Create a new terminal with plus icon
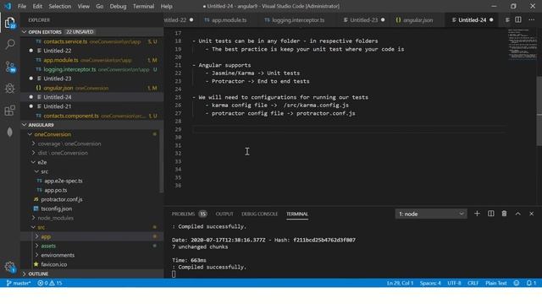Screen dimensions: 542x304 click(x=477, y=214)
